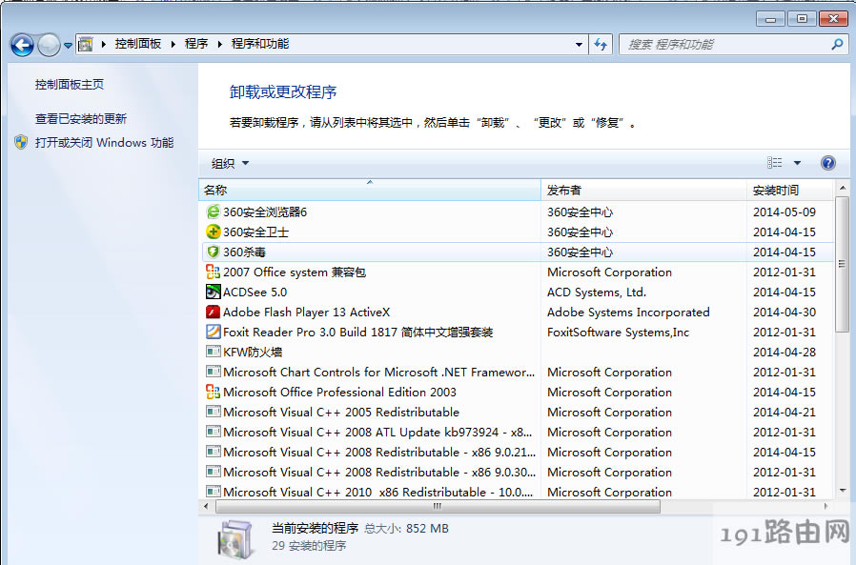This screenshot has width=856, height=565.
Task: Expand the view options dropdown arrow
Action: tap(797, 163)
